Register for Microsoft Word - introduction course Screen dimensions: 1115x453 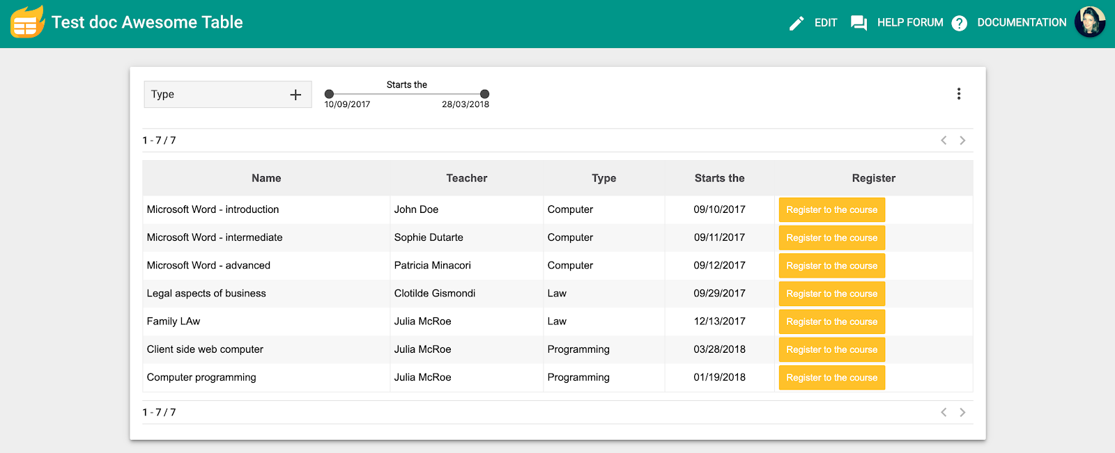point(832,209)
